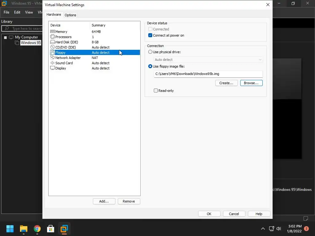
Task: Click the Library search box
Action: pyautogui.click(x=22, y=29)
